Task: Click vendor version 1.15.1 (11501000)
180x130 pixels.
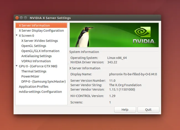Action: (122, 89)
